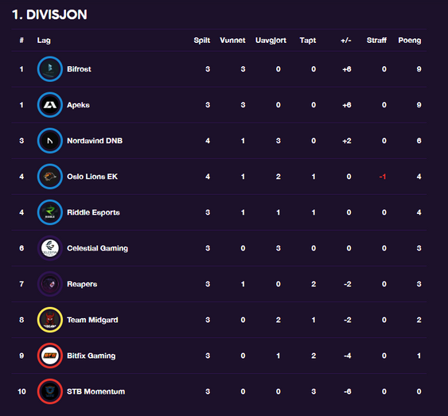
Task: Click the Bifrost team logo
Action: [x=49, y=69]
